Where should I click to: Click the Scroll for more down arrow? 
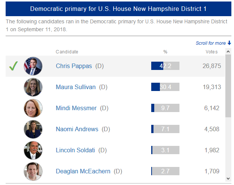[229, 43]
